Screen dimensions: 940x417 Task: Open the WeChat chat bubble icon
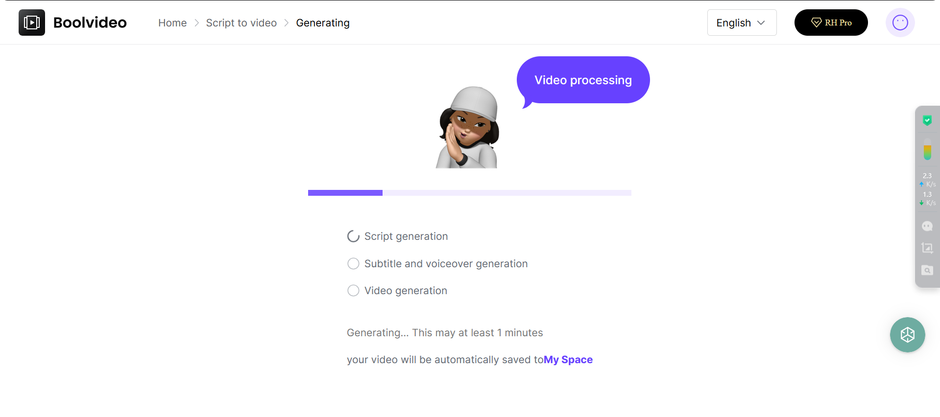pos(927,226)
